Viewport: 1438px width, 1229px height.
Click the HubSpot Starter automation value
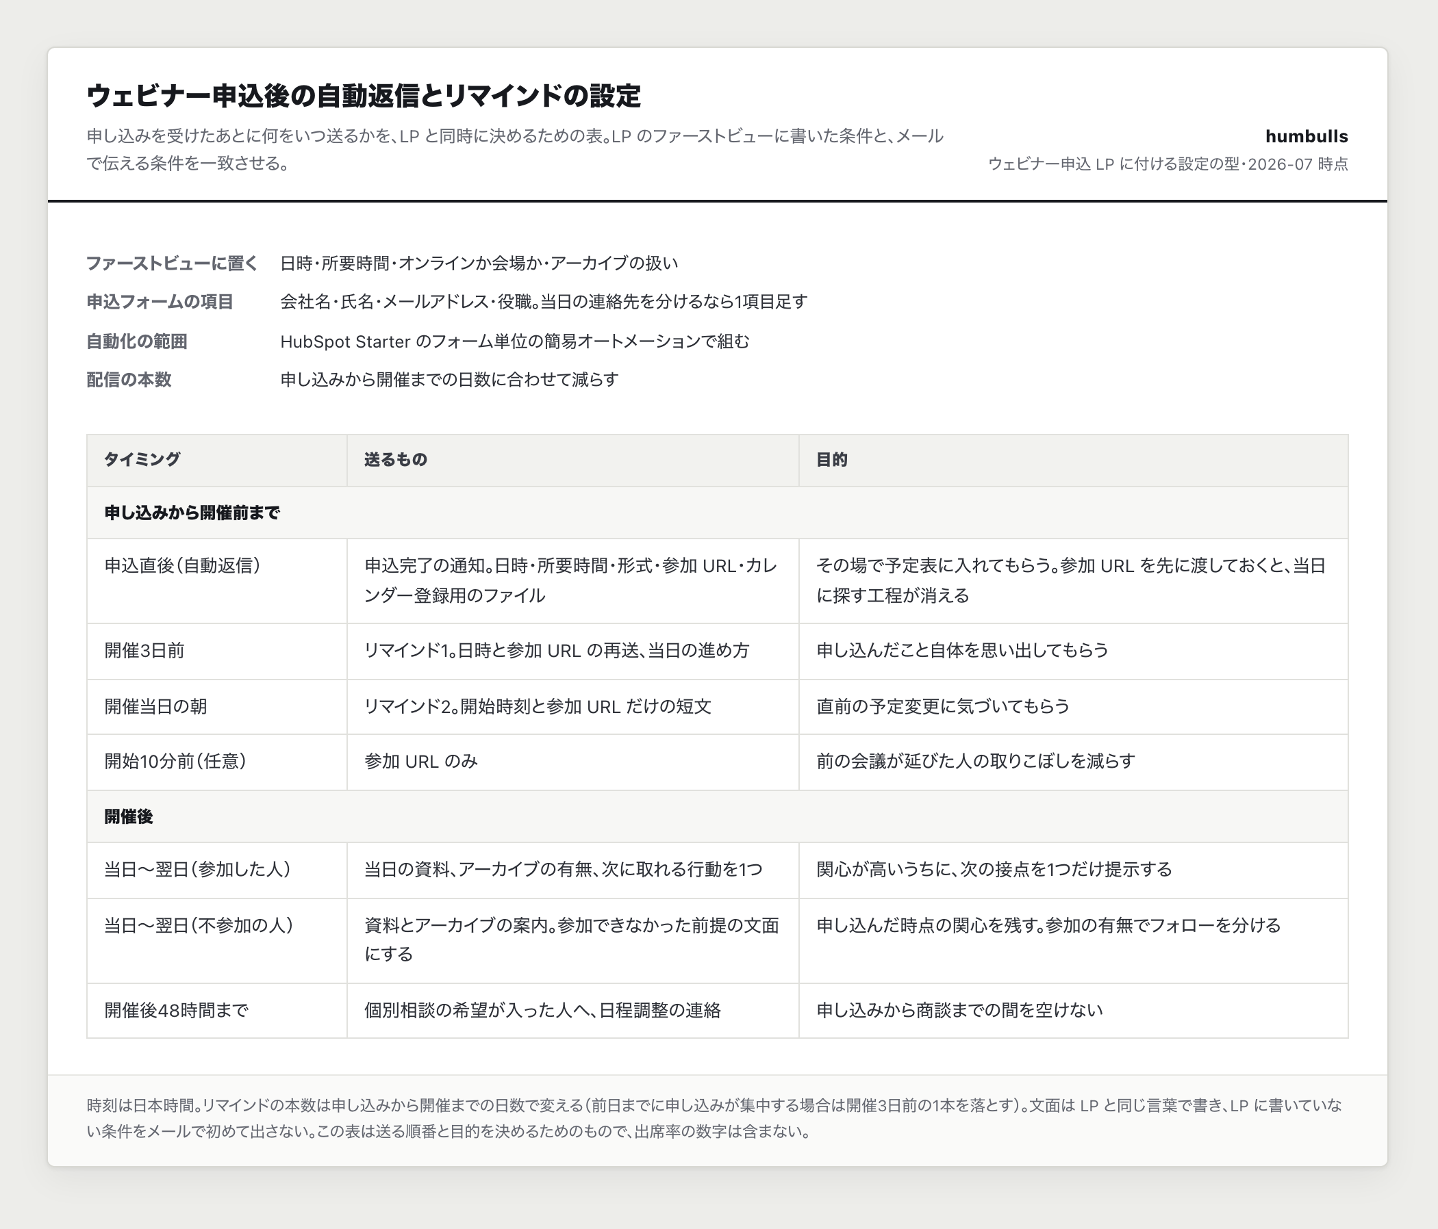tap(515, 341)
